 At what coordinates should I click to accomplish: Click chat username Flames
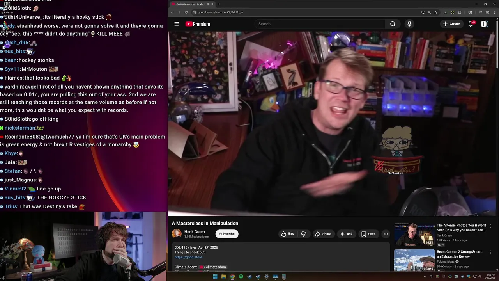tap(14, 78)
